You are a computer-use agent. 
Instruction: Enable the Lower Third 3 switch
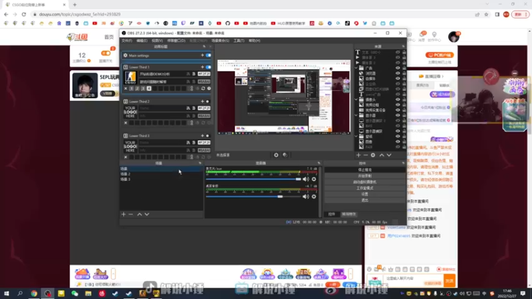[207, 136]
